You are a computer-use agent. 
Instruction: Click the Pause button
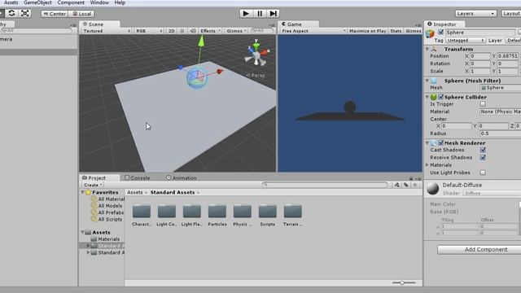pyautogui.click(x=260, y=14)
